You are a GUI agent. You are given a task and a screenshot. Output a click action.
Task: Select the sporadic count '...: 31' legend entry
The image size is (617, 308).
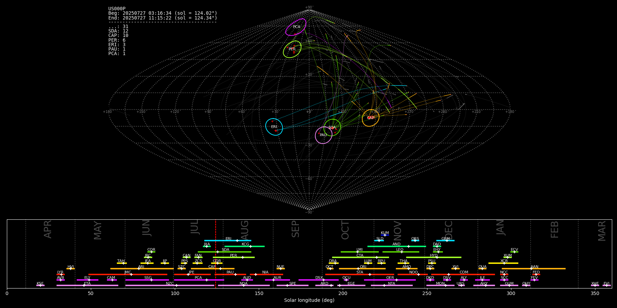click(118, 27)
